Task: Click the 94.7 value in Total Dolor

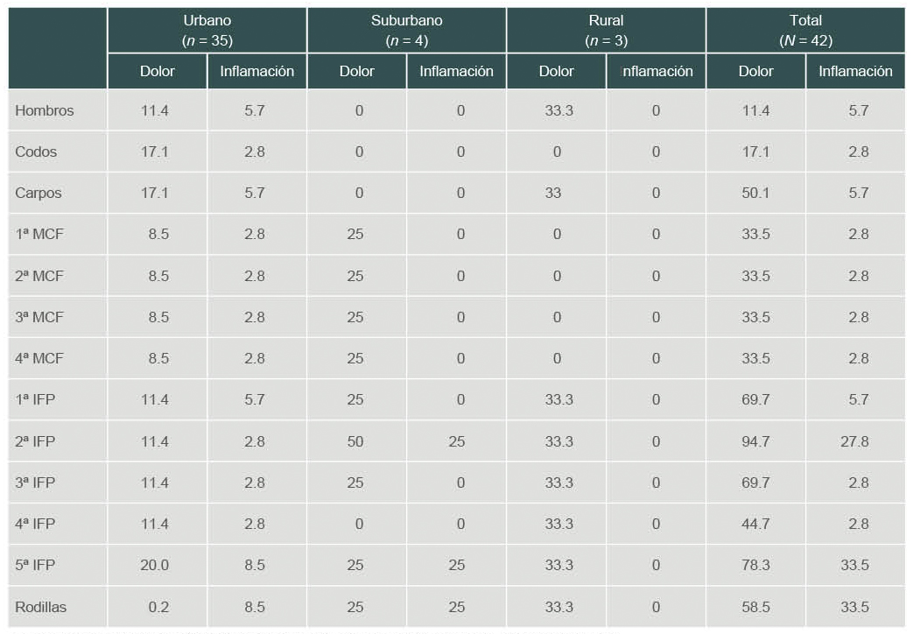Action: point(755,441)
